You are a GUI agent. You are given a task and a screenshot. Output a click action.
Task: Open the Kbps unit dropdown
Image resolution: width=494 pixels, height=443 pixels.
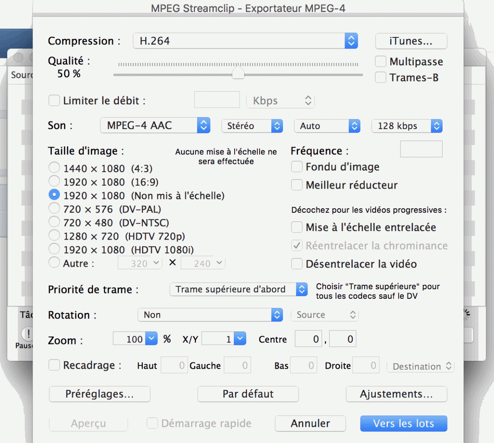(281, 101)
